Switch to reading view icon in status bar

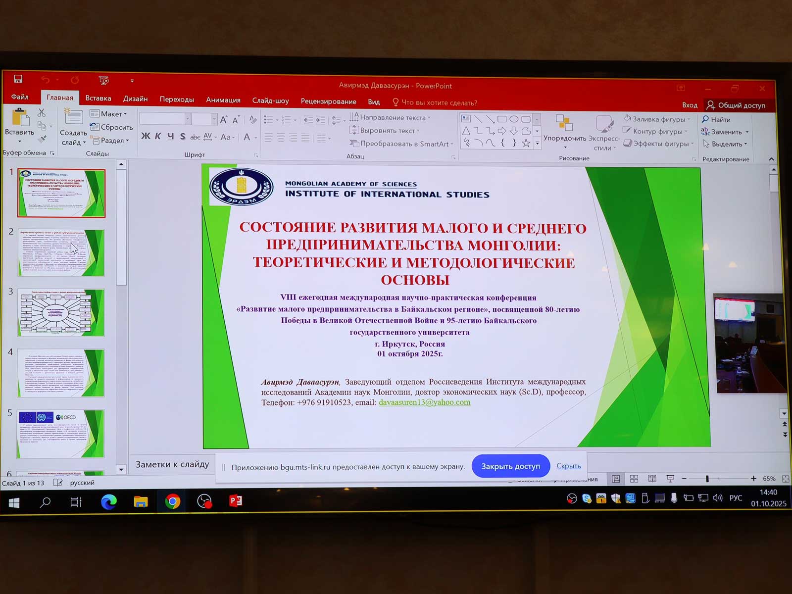tap(652, 479)
